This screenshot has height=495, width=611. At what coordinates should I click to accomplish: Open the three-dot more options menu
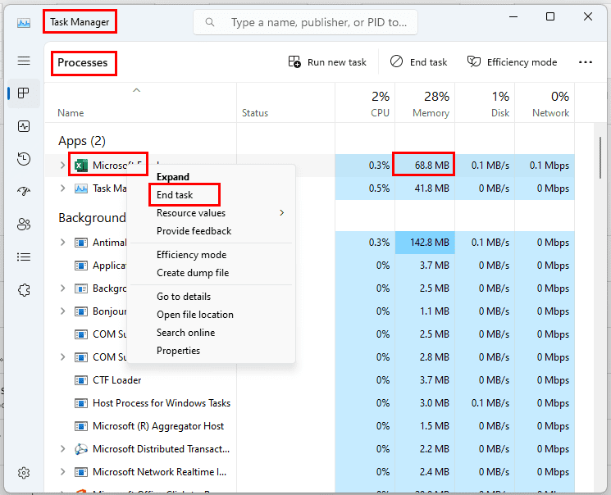(586, 62)
